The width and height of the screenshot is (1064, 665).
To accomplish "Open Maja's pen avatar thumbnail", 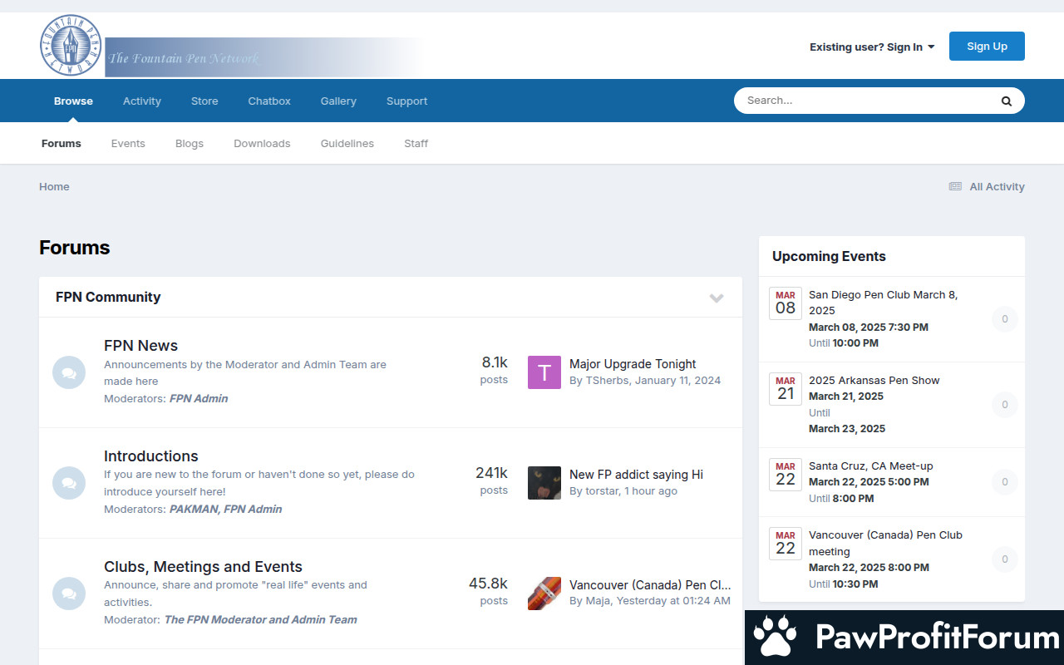I will click(544, 594).
